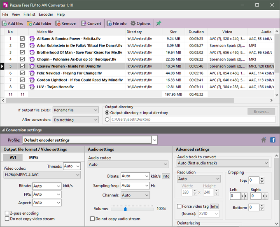This screenshot has height=227, width=280.
Task: Collapse the Conversion settings panel
Action: point(3,130)
